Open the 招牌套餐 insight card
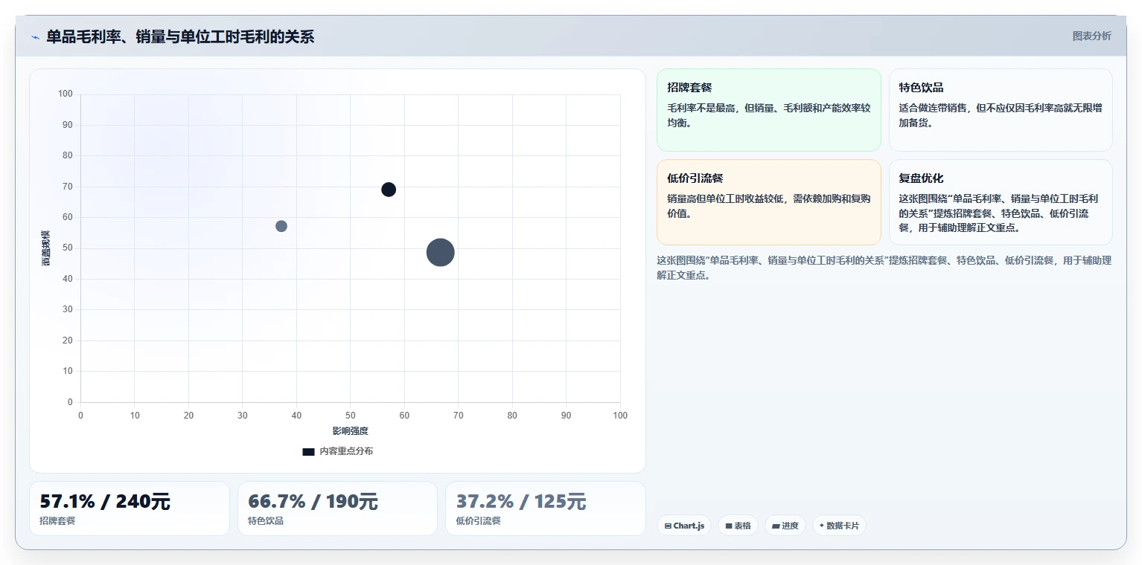This screenshot has width=1142, height=565. pyautogui.click(x=769, y=110)
